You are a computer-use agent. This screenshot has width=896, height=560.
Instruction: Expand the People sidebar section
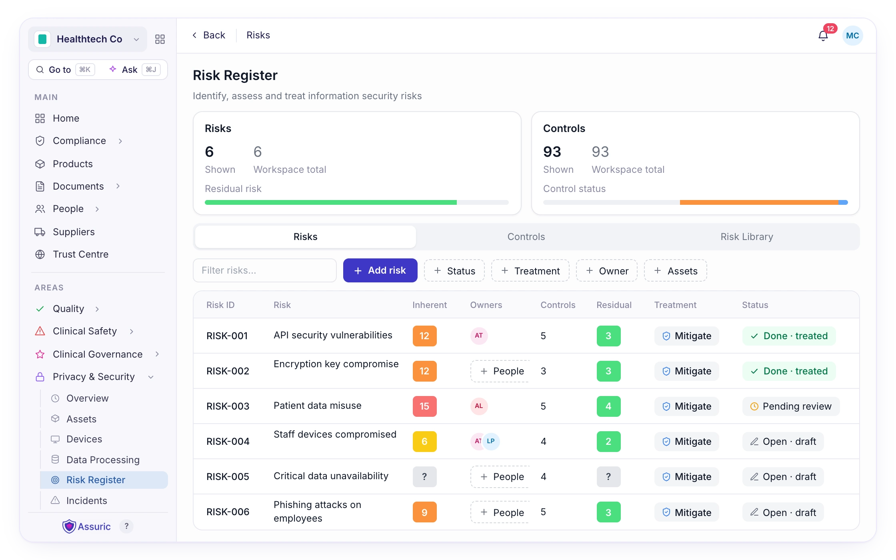97,209
